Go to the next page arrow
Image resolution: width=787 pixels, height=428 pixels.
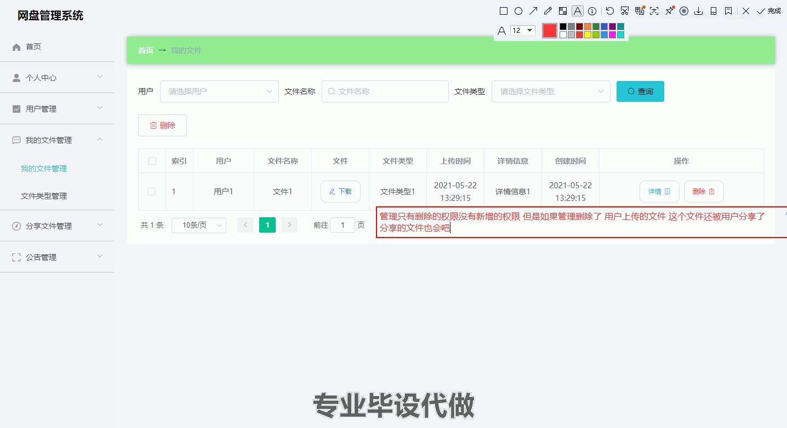(289, 225)
